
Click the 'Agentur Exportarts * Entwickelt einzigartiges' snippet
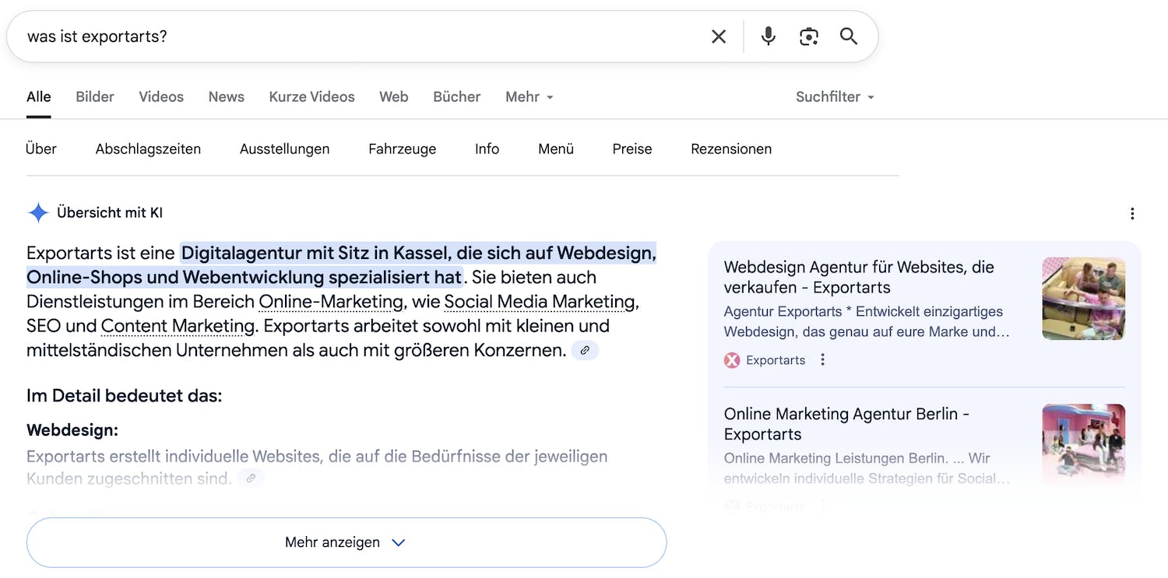[867, 321]
